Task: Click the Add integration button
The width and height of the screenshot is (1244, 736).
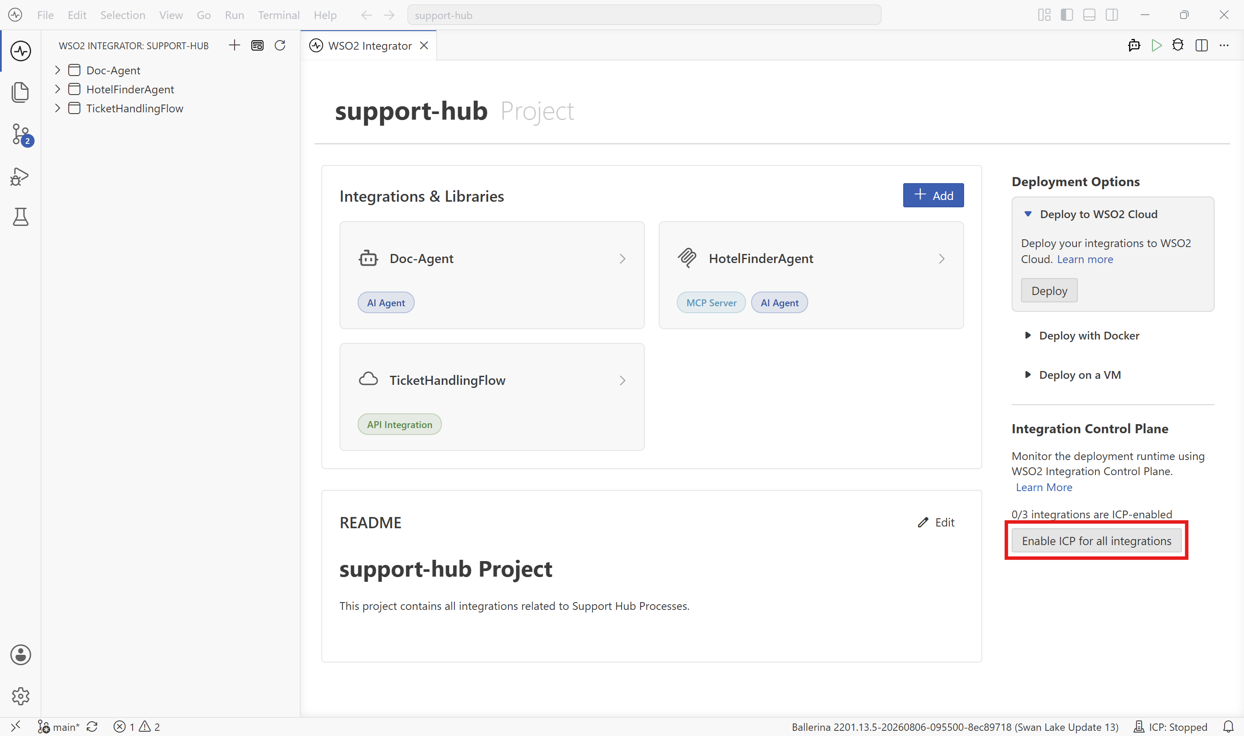Action: [x=933, y=195]
